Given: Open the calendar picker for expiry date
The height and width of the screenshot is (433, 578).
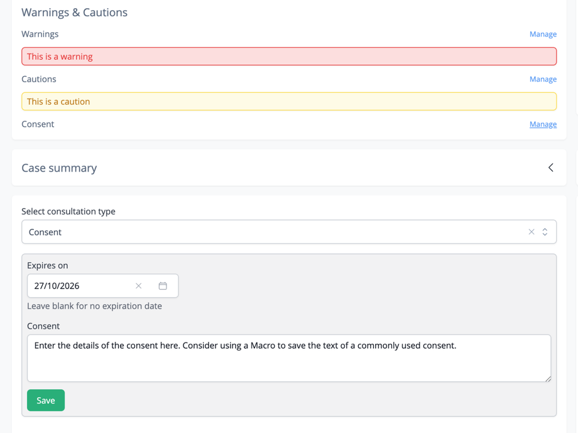Looking at the screenshot, I should [163, 286].
